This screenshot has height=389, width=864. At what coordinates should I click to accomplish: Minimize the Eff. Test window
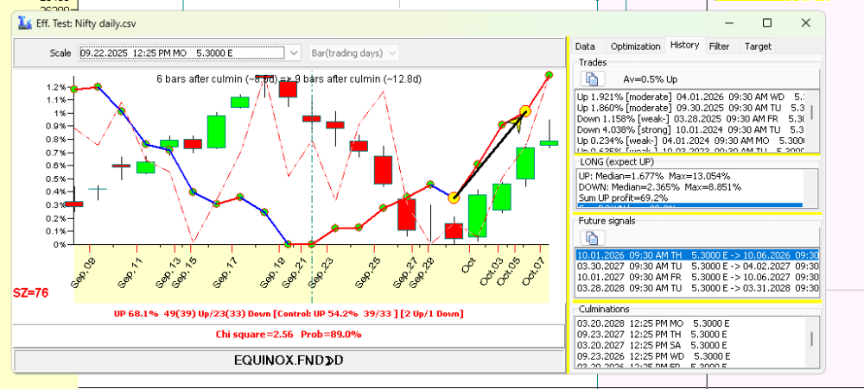(730, 23)
